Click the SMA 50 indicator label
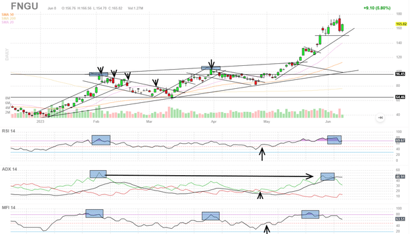The width and height of the screenshot is (410, 234). (8, 15)
